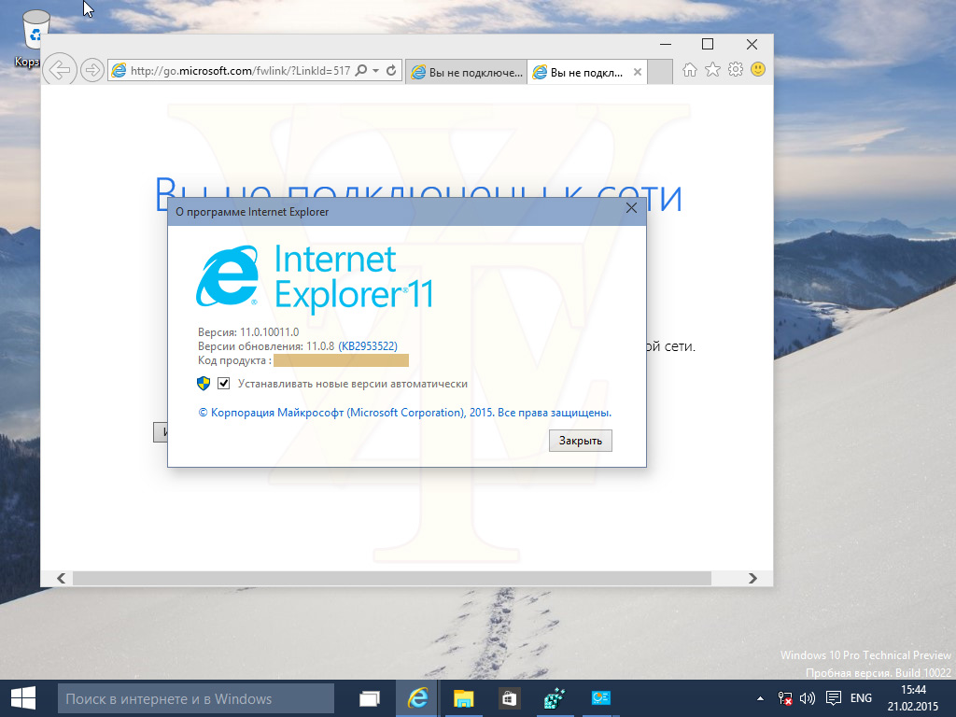Open Task View from taskbar
This screenshot has height=717, width=956.
pyautogui.click(x=370, y=698)
